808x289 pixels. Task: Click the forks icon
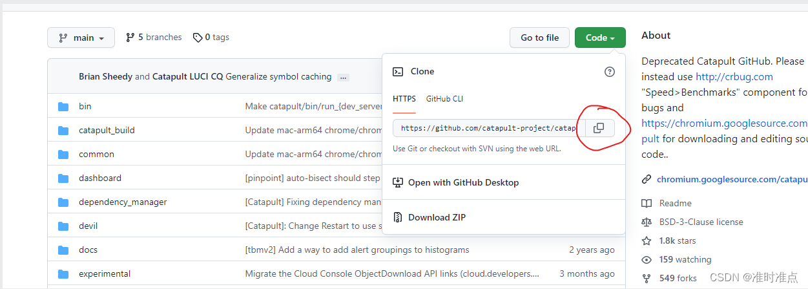coord(647,279)
